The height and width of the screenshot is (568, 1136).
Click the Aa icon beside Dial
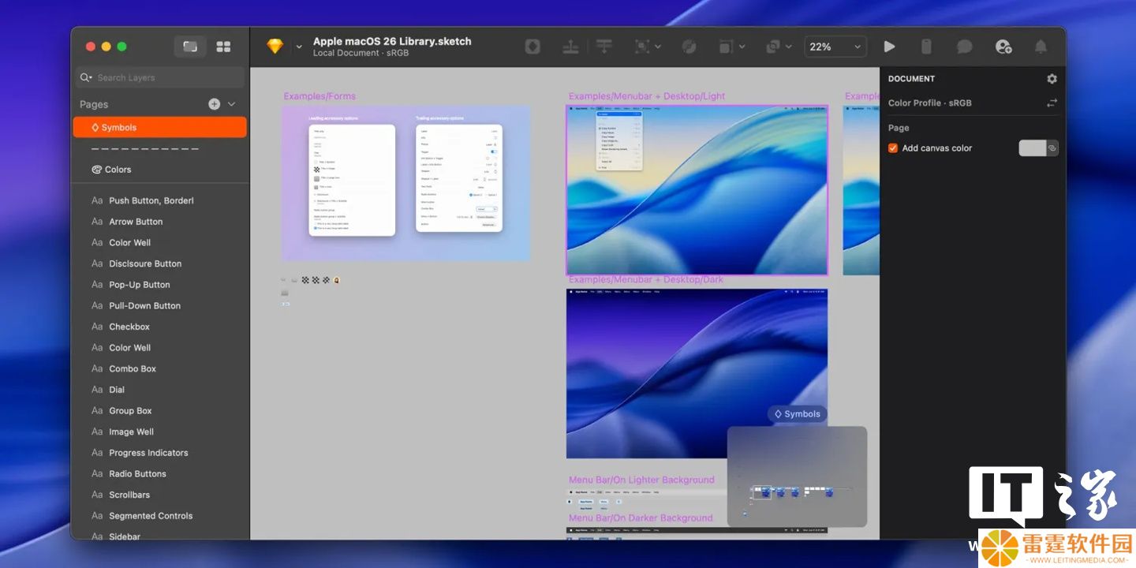click(97, 390)
